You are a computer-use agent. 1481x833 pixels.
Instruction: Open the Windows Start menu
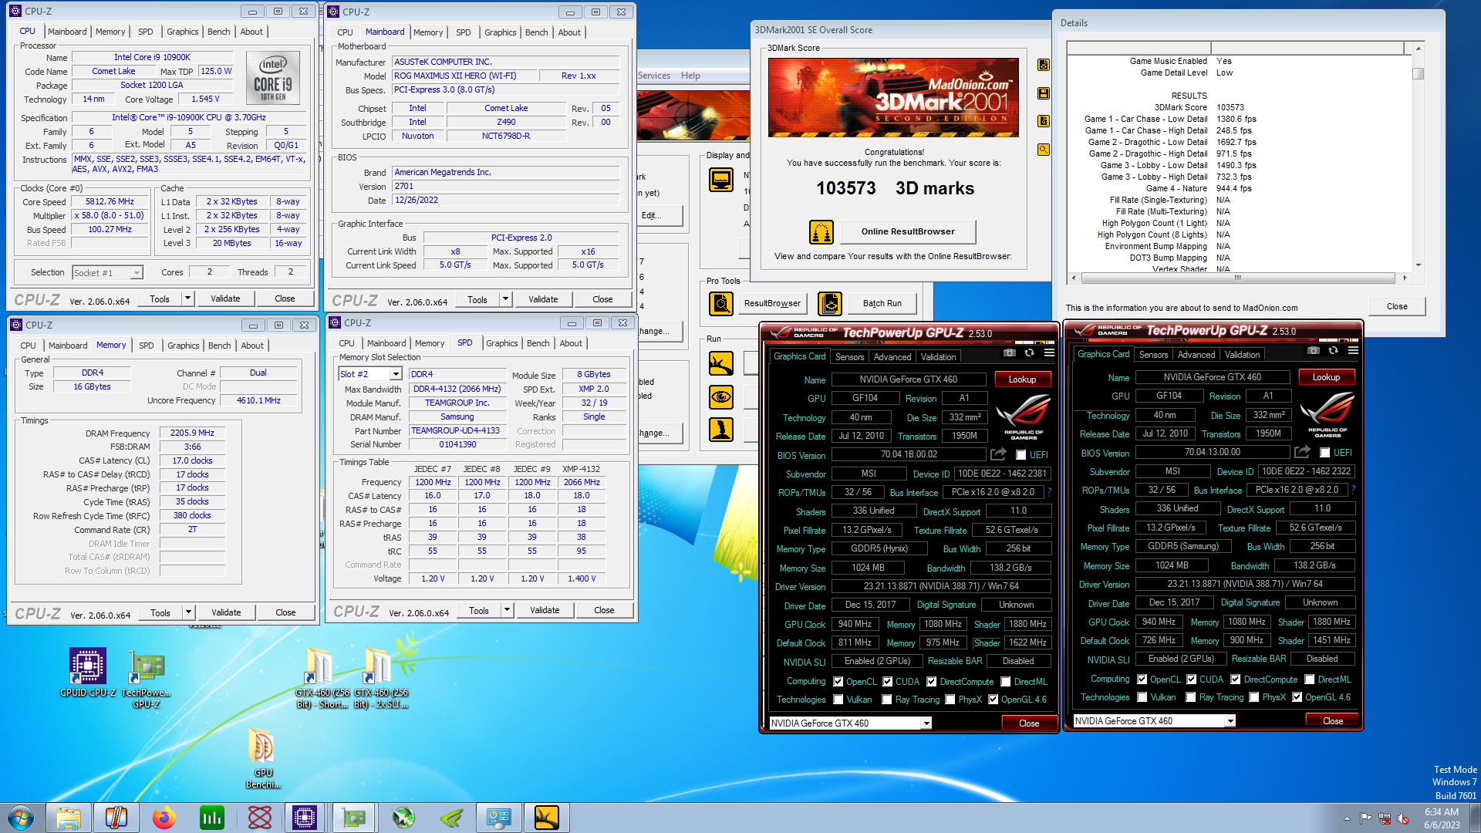point(21,818)
